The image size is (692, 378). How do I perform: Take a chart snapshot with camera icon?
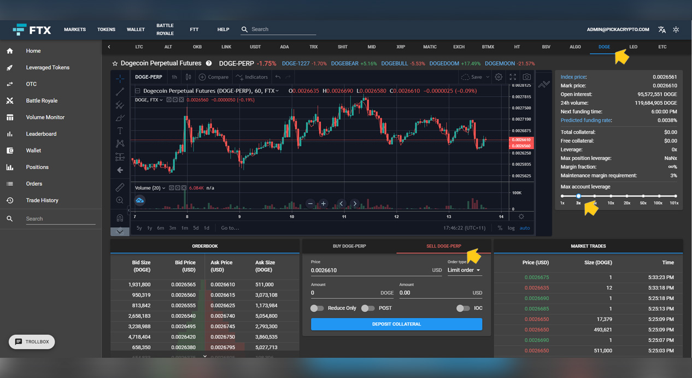pyautogui.click(x=526, y=77)
